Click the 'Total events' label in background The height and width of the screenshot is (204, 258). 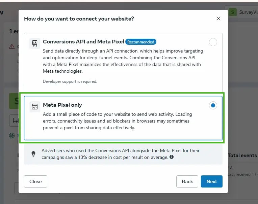242,156
